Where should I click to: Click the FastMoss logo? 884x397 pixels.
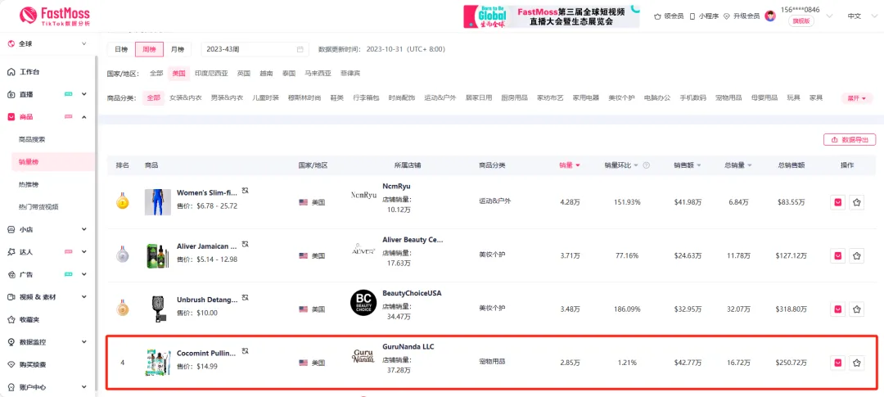click(x=54, y=16)
